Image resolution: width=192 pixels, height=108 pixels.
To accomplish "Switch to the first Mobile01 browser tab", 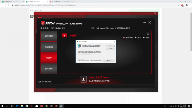I will pos(12,2).
